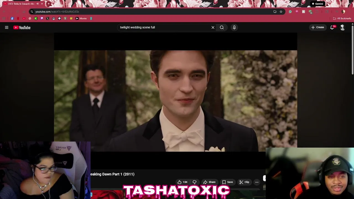Like the video with 13K thumbs up
Viewport: 354px width, 199px height.
pos(183,182)
